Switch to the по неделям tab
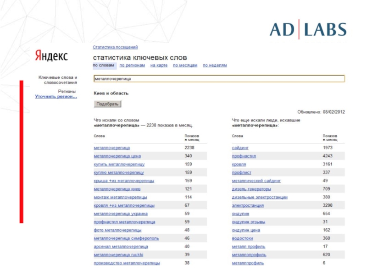The height and width of the screenshot is (275, 367). pyautogui.click(x=215, y=65)
